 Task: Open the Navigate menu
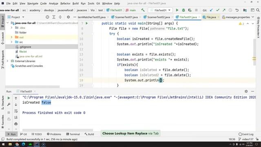coord(33,3)
